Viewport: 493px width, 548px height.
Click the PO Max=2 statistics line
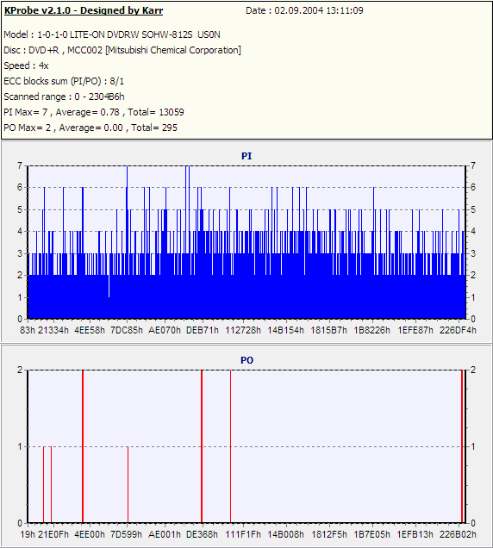(x=90, y=128)
